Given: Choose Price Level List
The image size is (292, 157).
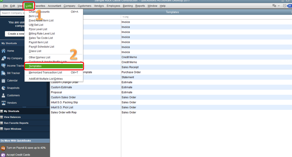Looking at the screenshot, I should [x=38, y=29].
